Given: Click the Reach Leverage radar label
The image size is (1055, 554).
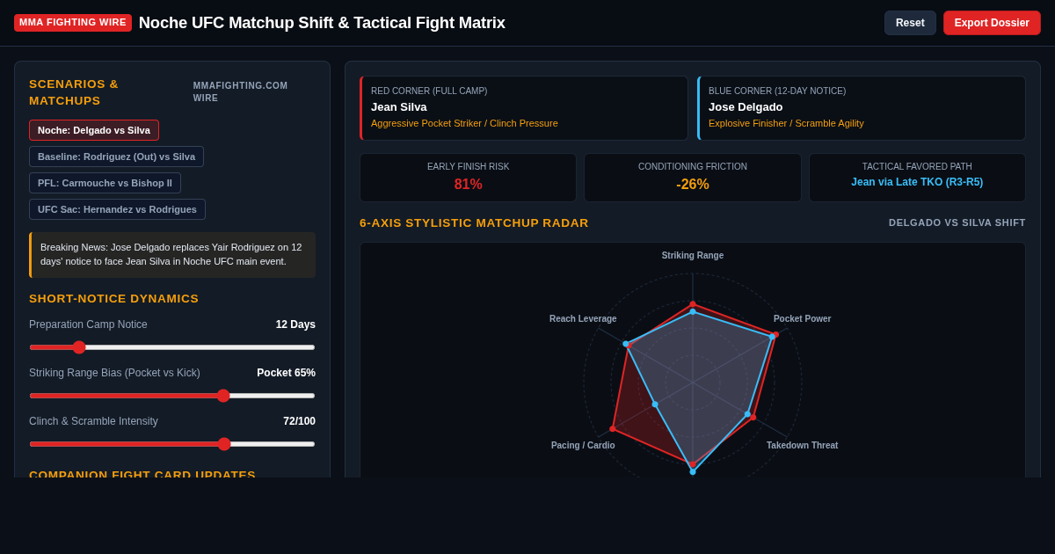Looking at the screenshot, I should (583, 319).
